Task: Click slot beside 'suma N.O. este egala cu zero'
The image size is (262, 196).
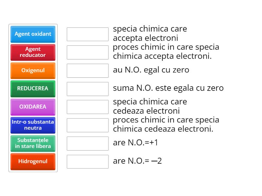Action: coord(88,89)
